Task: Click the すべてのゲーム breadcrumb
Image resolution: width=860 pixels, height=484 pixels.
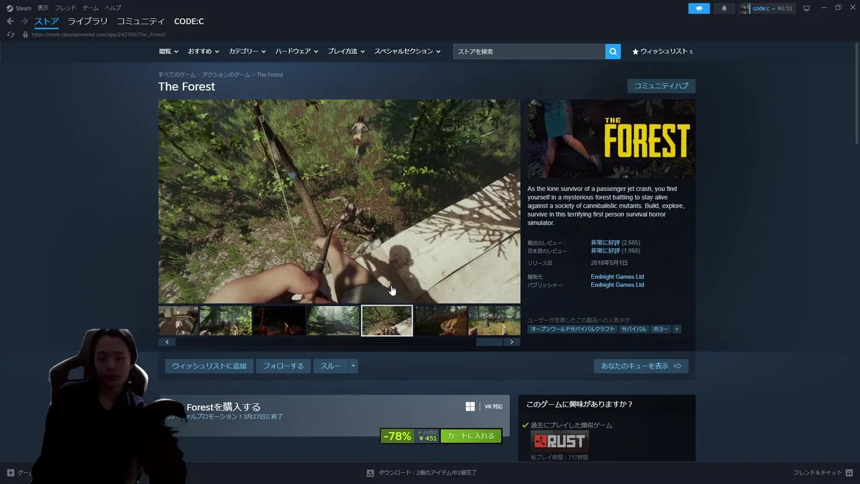Action: coord(177,75)
